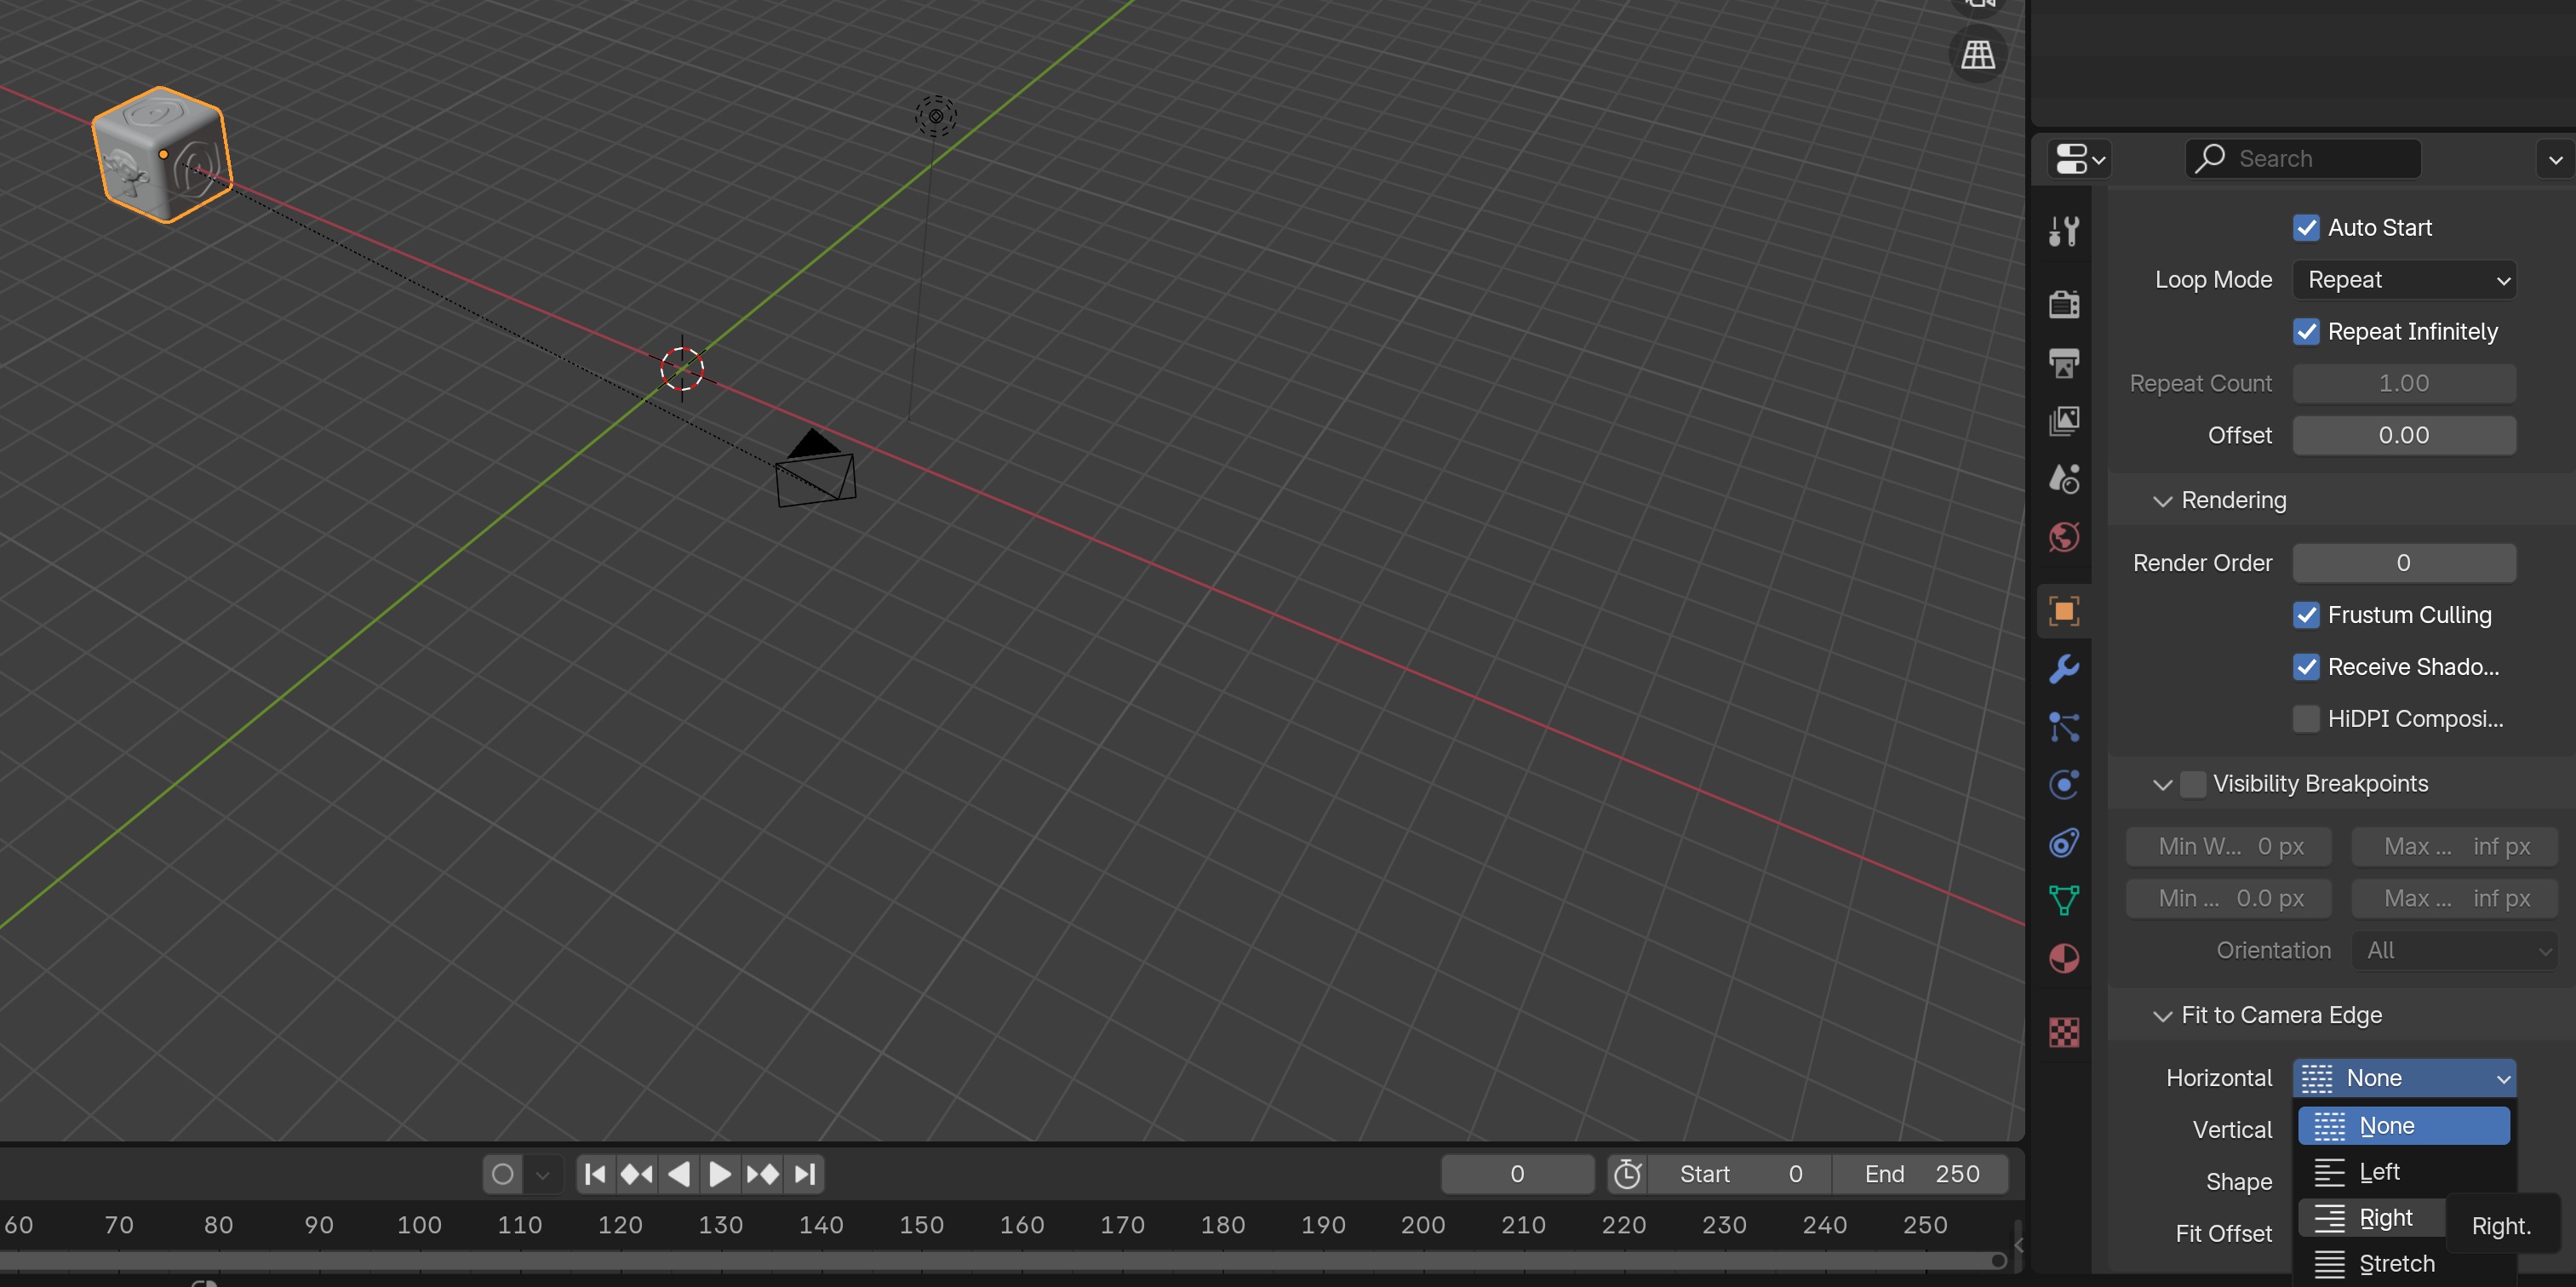The width and height of the screenshot is (2576, 1287).
Task: Jump to the next keyframe
Action: pos(762,1174)
